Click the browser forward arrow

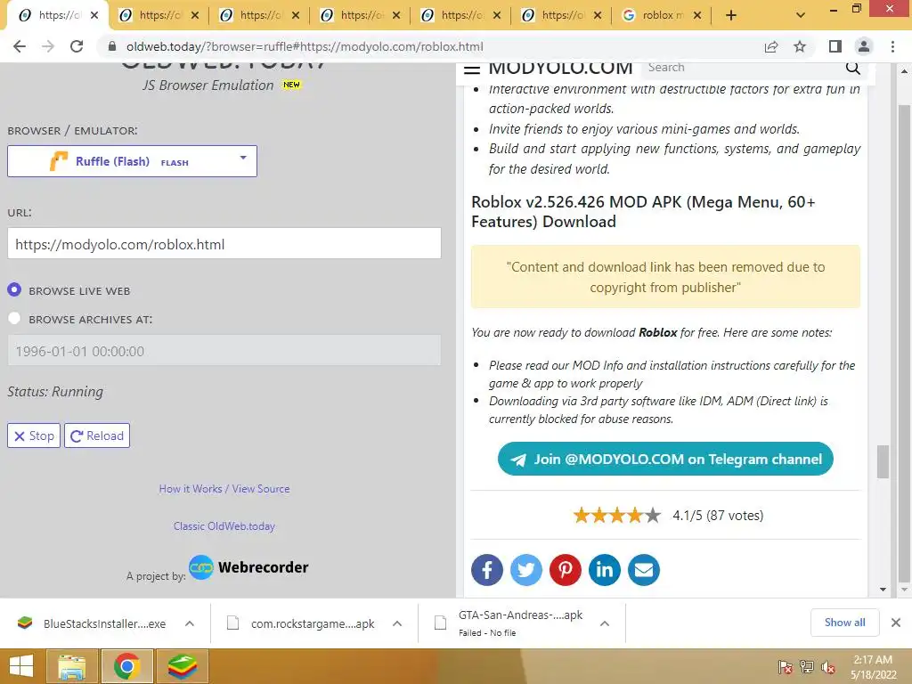point(48,46)
